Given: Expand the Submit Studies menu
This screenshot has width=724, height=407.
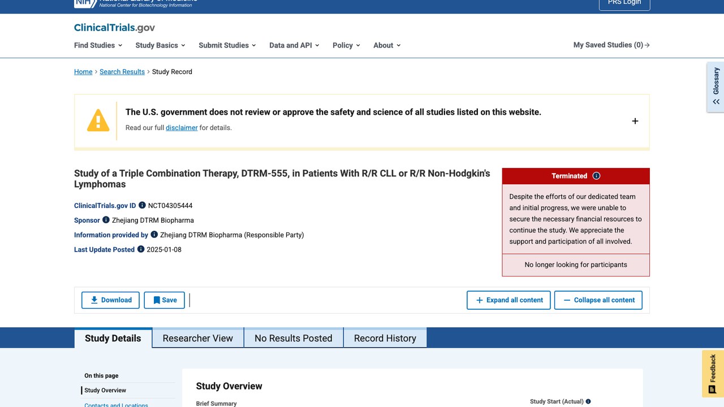Looking at the screenshot, I should [227, 45].
